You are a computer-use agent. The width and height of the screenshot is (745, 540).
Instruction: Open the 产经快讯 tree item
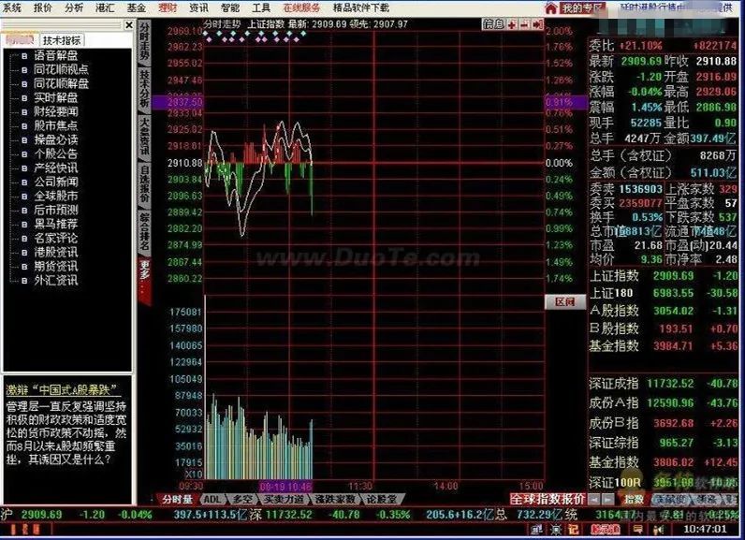pos(55,168)
